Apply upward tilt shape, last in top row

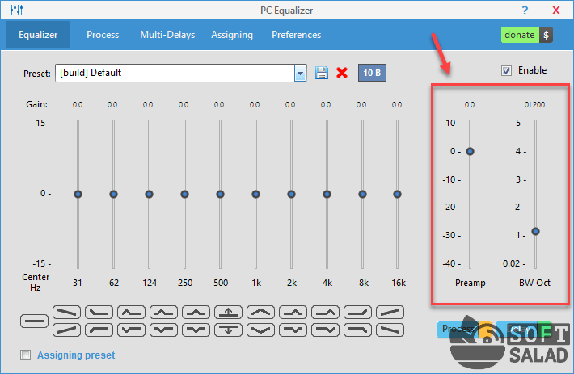click(390, 313)
